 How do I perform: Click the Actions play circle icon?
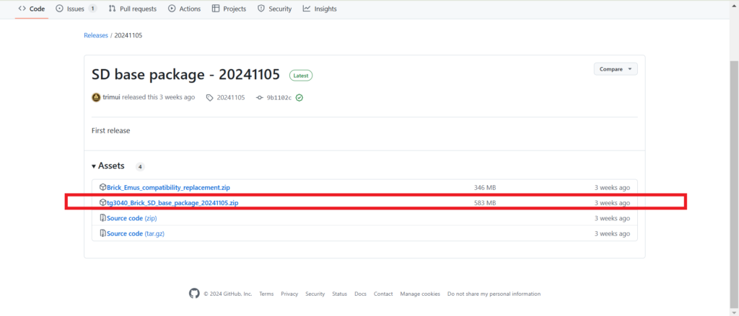click(172, 9)
